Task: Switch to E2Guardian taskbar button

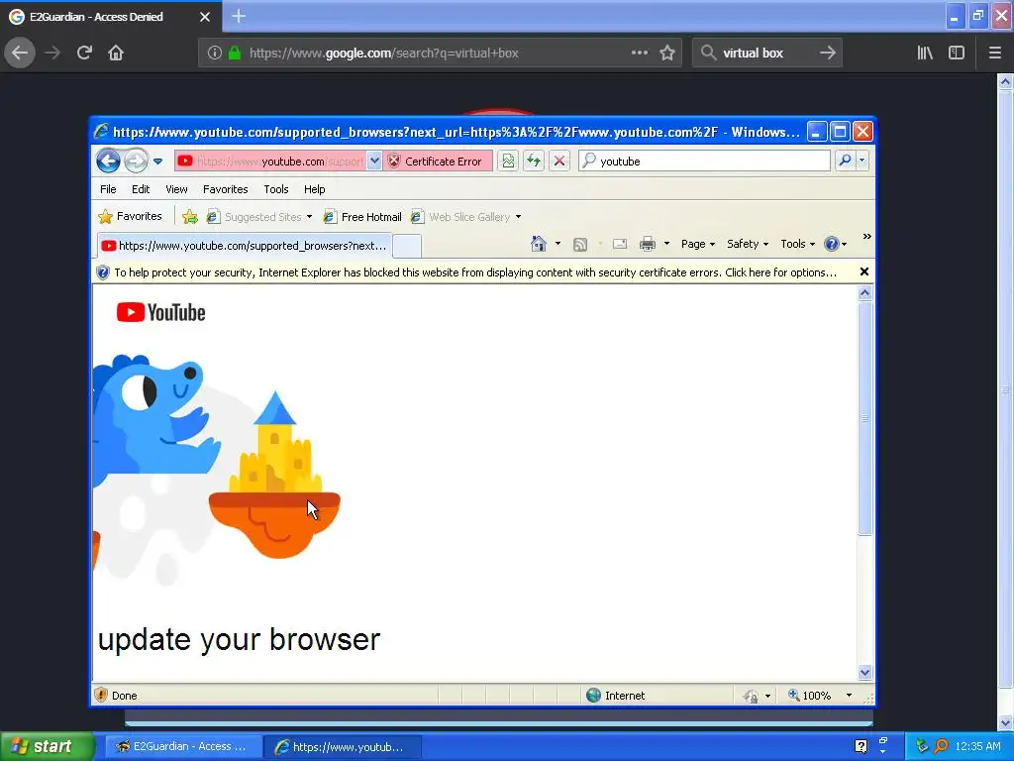Action: click(182, 746)
